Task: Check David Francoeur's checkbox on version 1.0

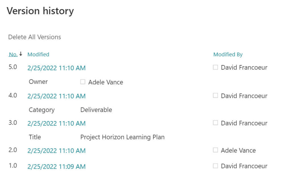Action: pyautogui.click(x=216, y=166)
